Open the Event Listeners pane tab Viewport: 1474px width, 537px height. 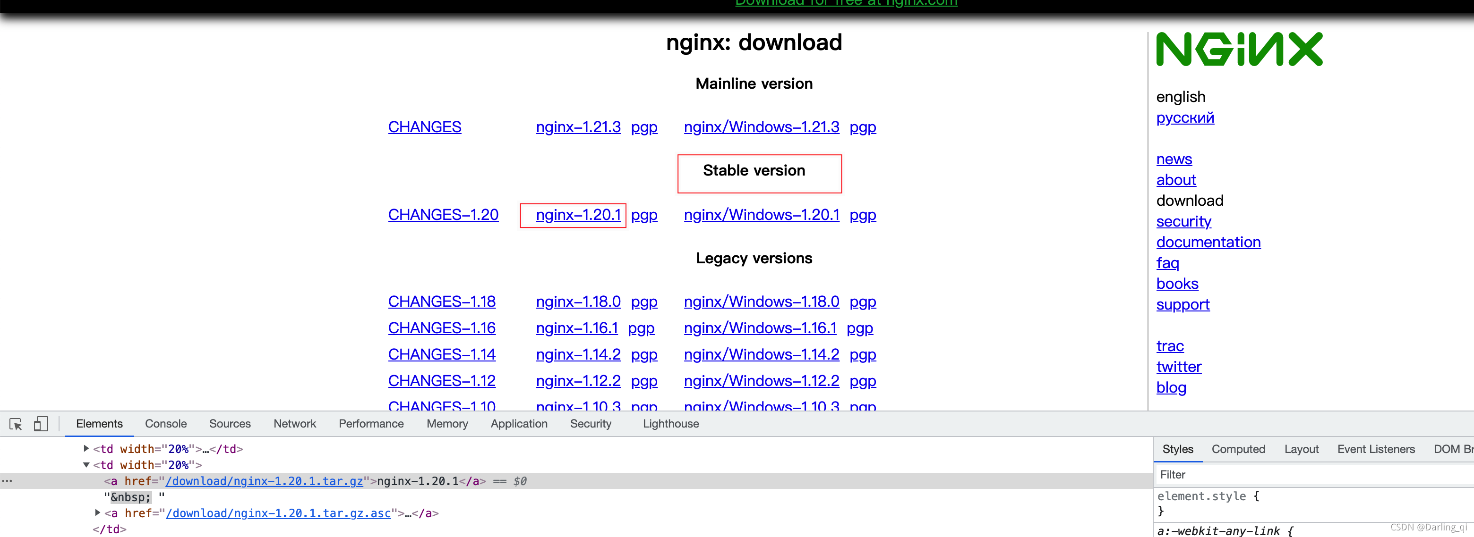(1376, 449)
